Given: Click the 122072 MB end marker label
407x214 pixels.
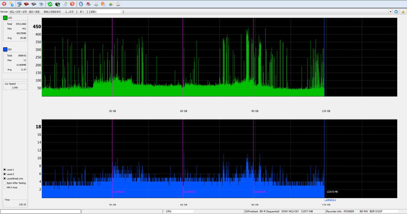Looking at the screenshot, I should pyautogui.click(x=332, y=192).
